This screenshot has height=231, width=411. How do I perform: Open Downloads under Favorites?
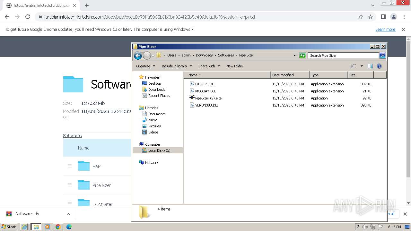[157, 90]
